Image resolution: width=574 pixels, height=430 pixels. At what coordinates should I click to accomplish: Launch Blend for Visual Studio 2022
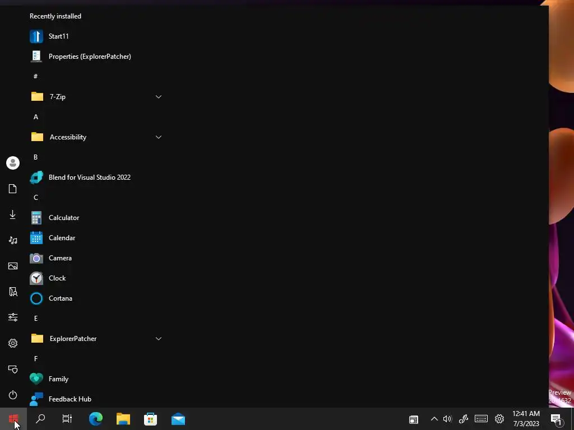click(96, 177)
